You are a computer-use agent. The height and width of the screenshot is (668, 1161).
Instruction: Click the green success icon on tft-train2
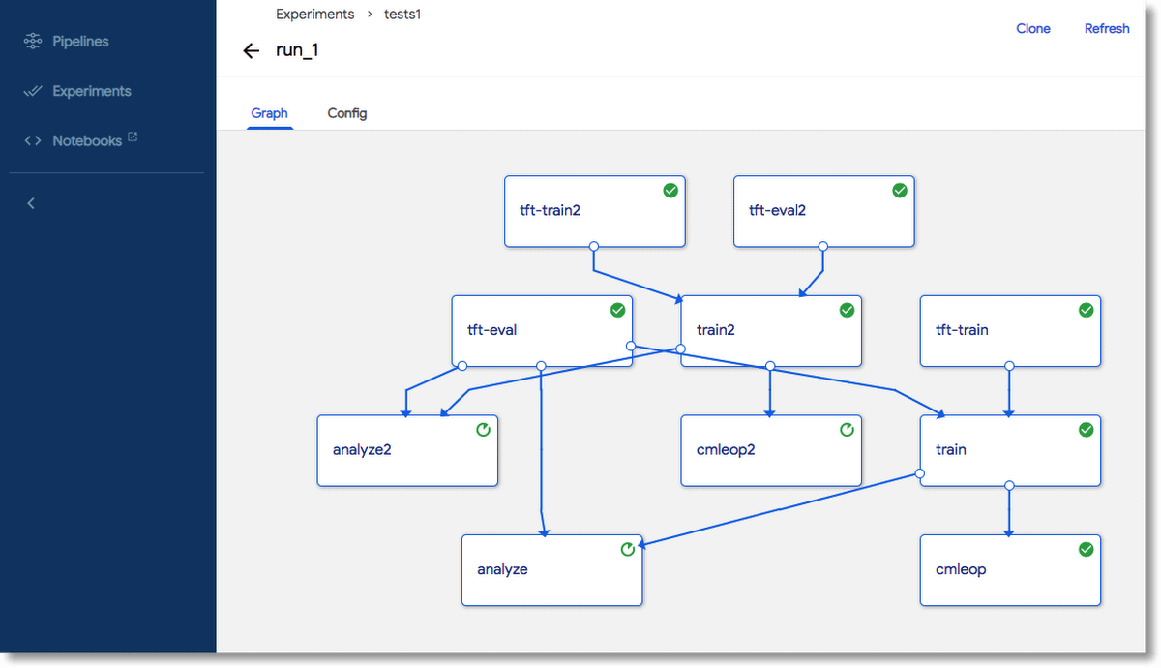point(670,191)
